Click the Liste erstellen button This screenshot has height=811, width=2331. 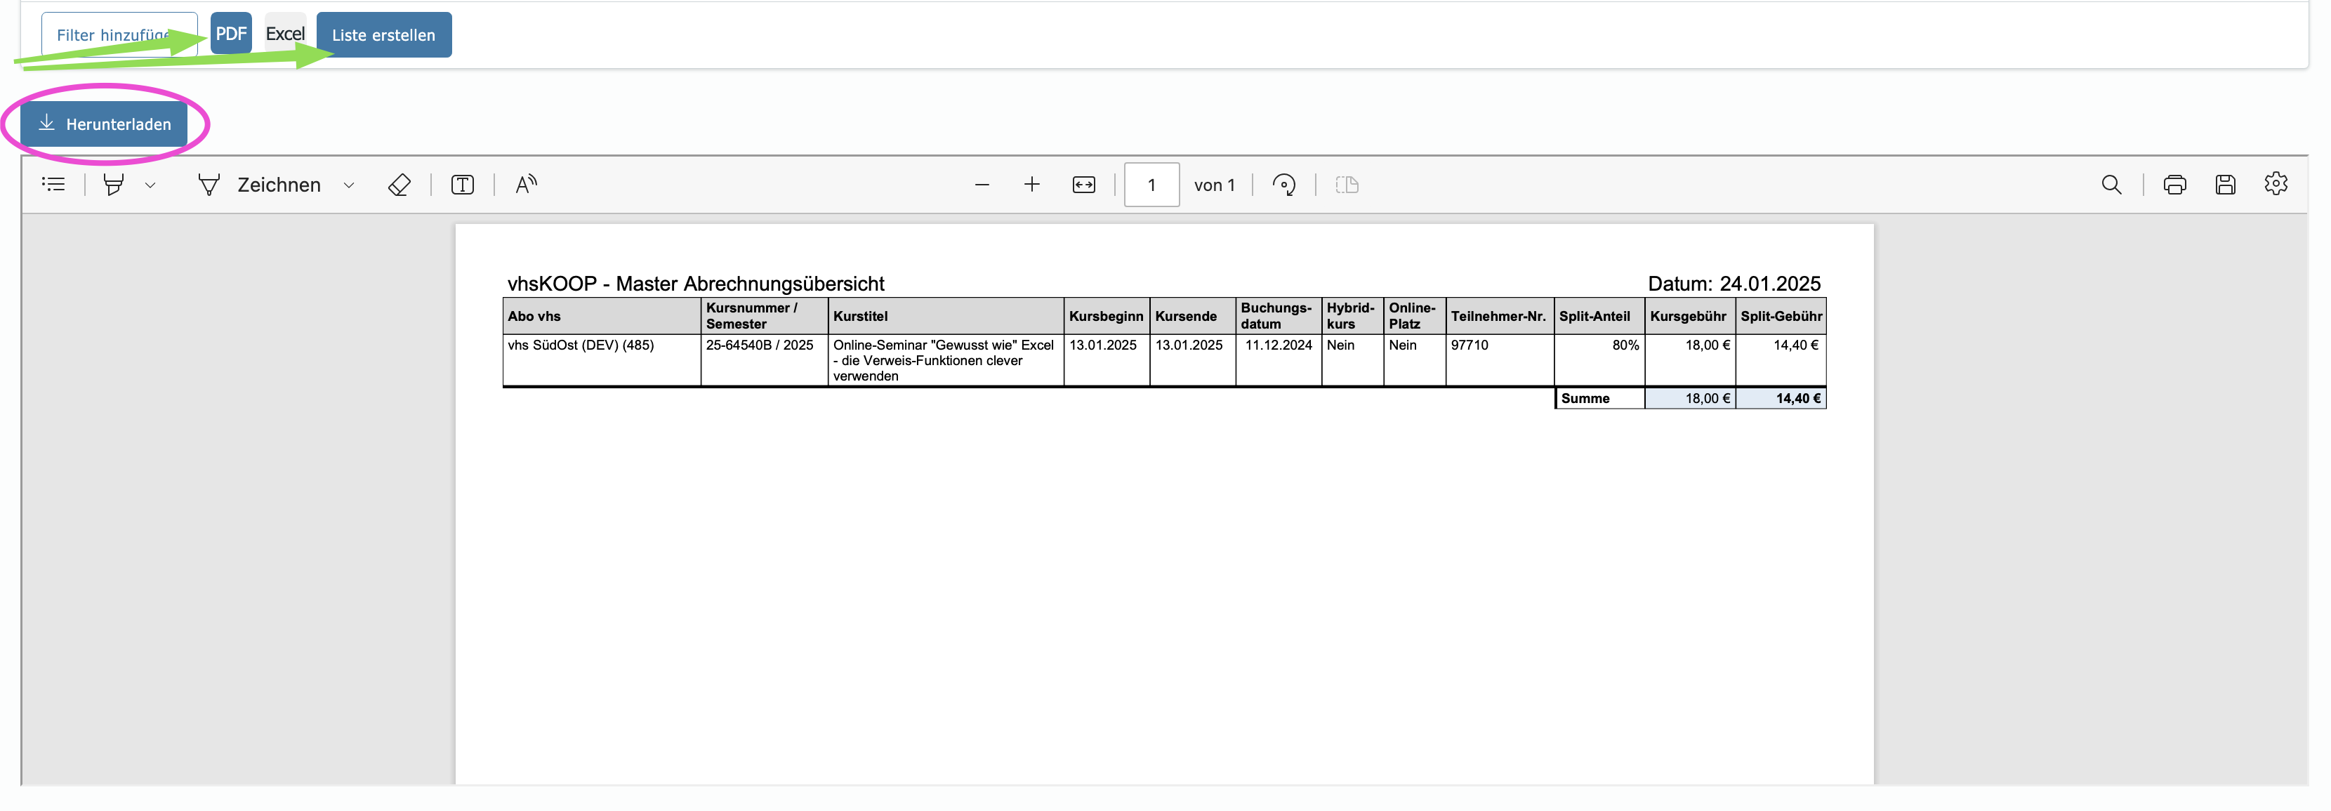click(x=383, y=34)
